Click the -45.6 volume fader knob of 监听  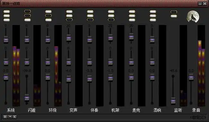coord(173,101)
